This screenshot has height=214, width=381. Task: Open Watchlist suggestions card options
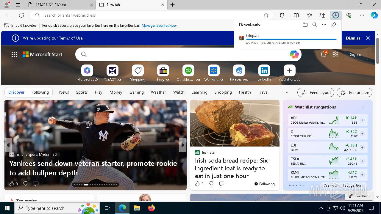(363, 107)
